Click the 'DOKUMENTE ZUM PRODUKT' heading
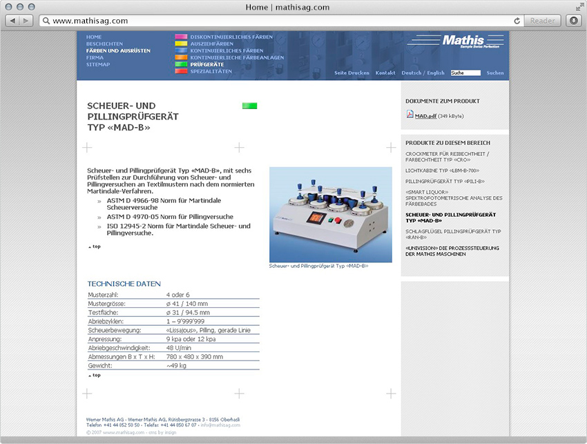The image size is (587, 444). pyautogui.click(x=443, y=101)
